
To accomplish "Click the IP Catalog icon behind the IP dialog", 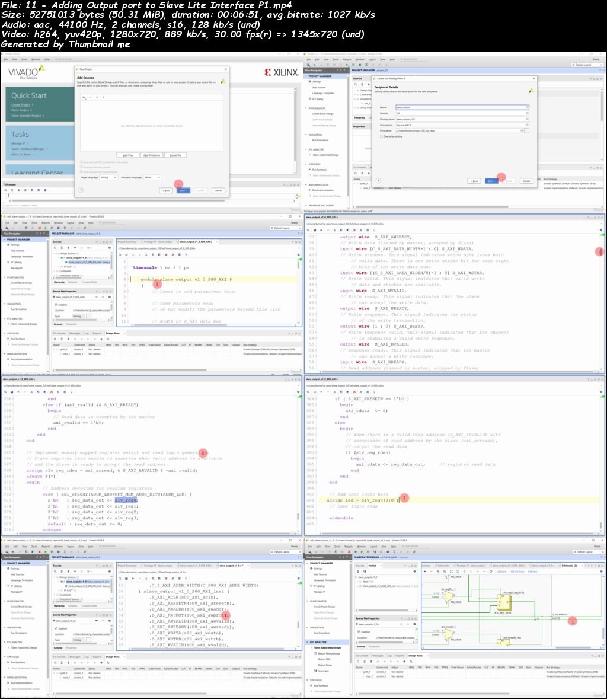I will click(x=310, y=99).
